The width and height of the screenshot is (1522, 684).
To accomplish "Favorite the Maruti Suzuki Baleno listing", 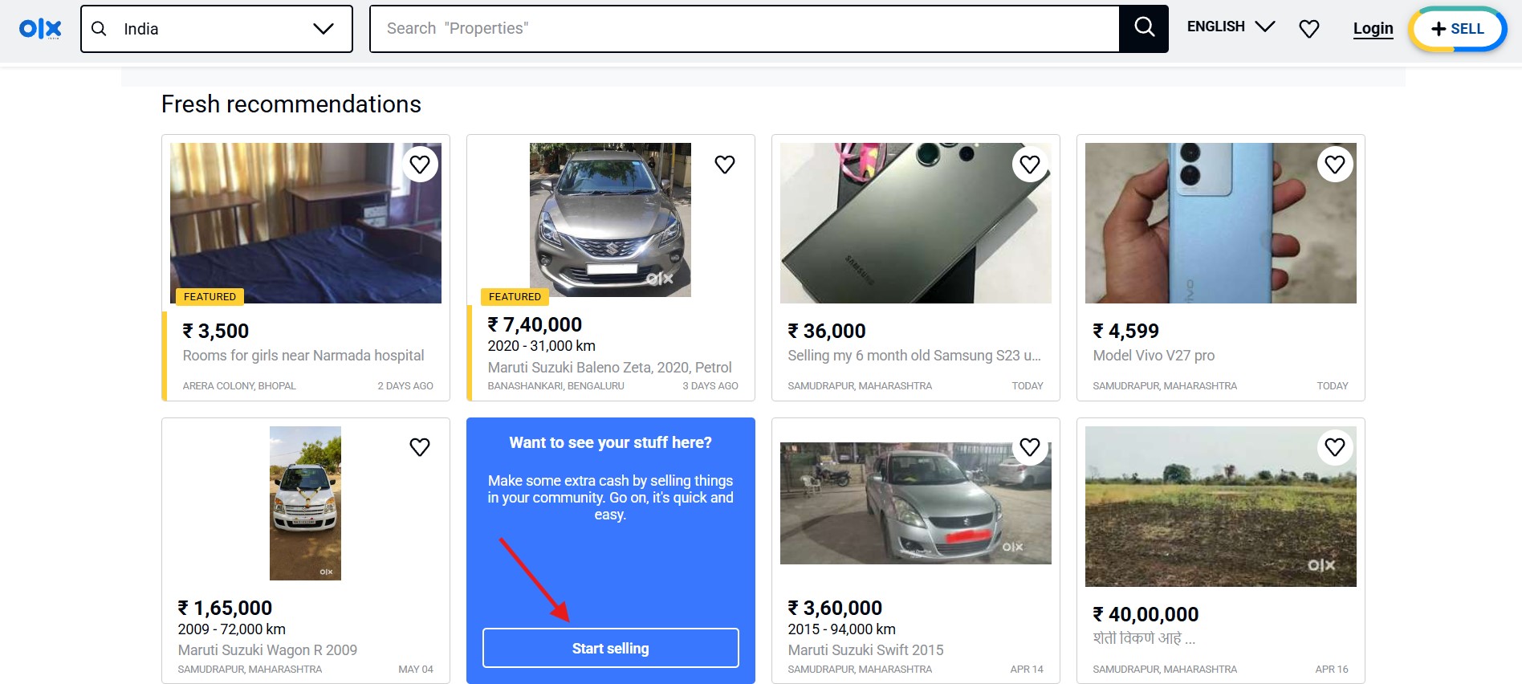I will (725, 165).
